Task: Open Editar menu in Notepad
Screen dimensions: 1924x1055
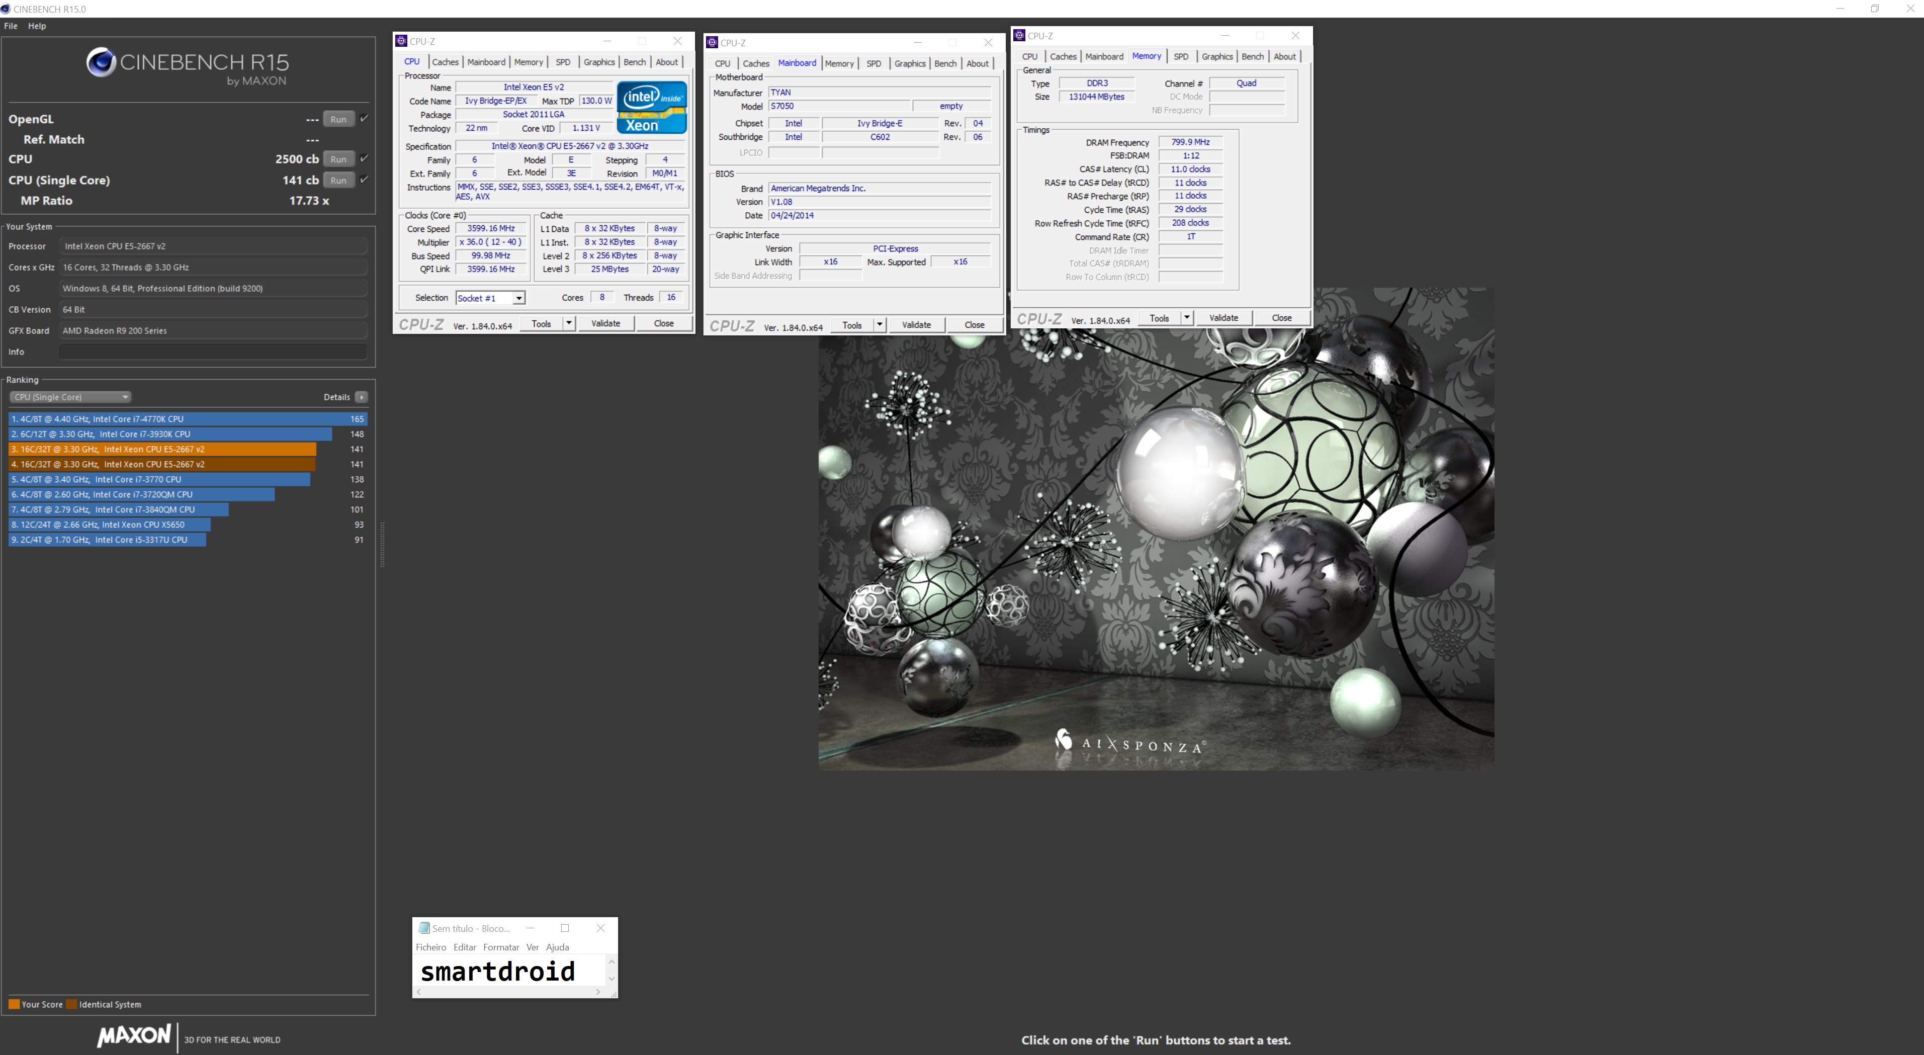Action: click(x=465, y=947)
